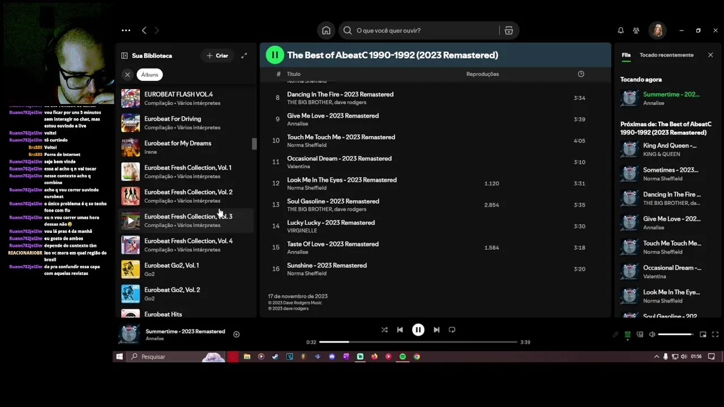
Task: Toggle the queue view icon
Action: (627, 335)
